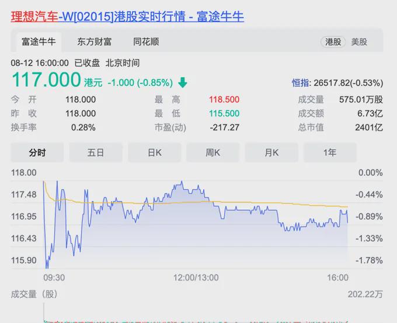Click the green down-arrow price change icon
Viewport: 397px width, 323px height.
183,82
